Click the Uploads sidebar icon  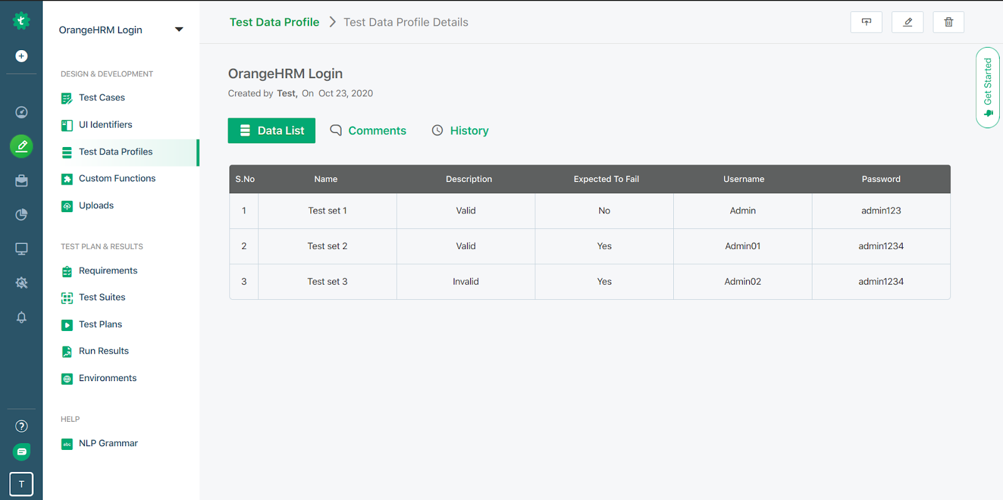tap(67, 206)
